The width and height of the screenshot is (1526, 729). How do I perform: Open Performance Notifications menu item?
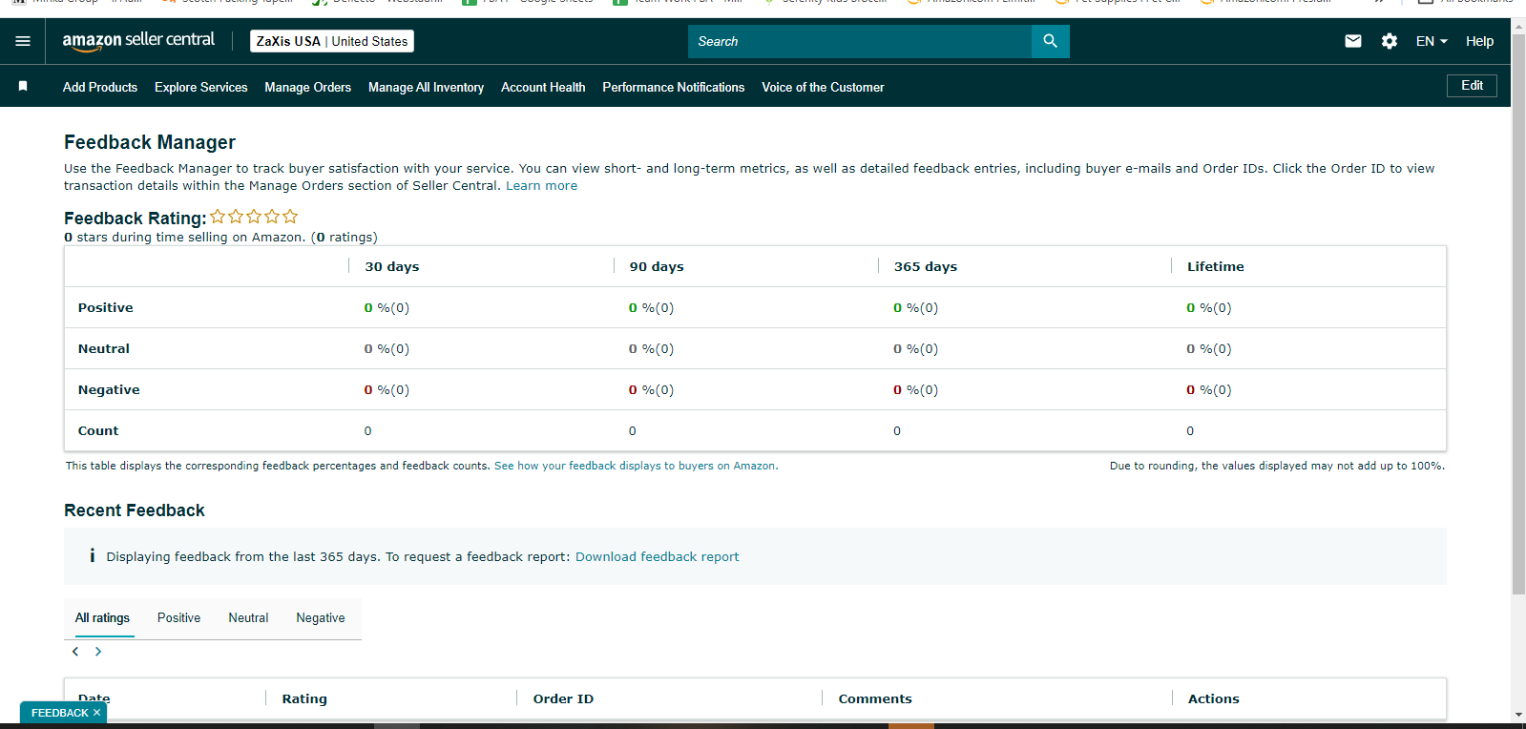[674, 87]
